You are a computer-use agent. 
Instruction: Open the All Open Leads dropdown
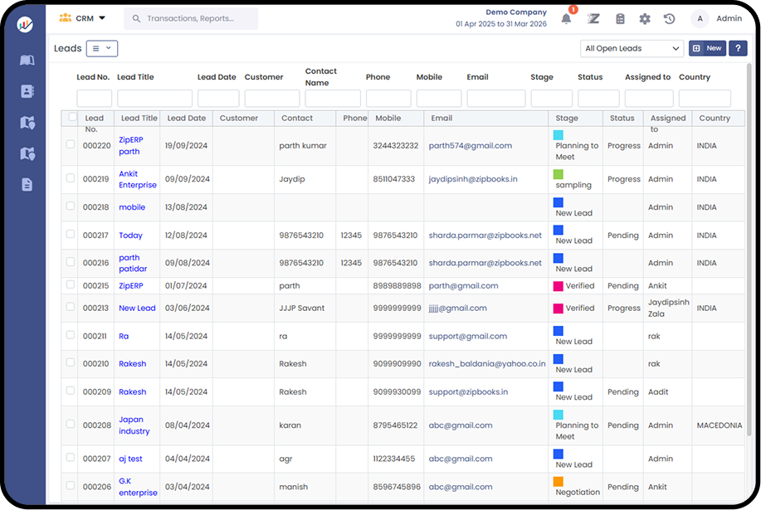tap(632, 48)
